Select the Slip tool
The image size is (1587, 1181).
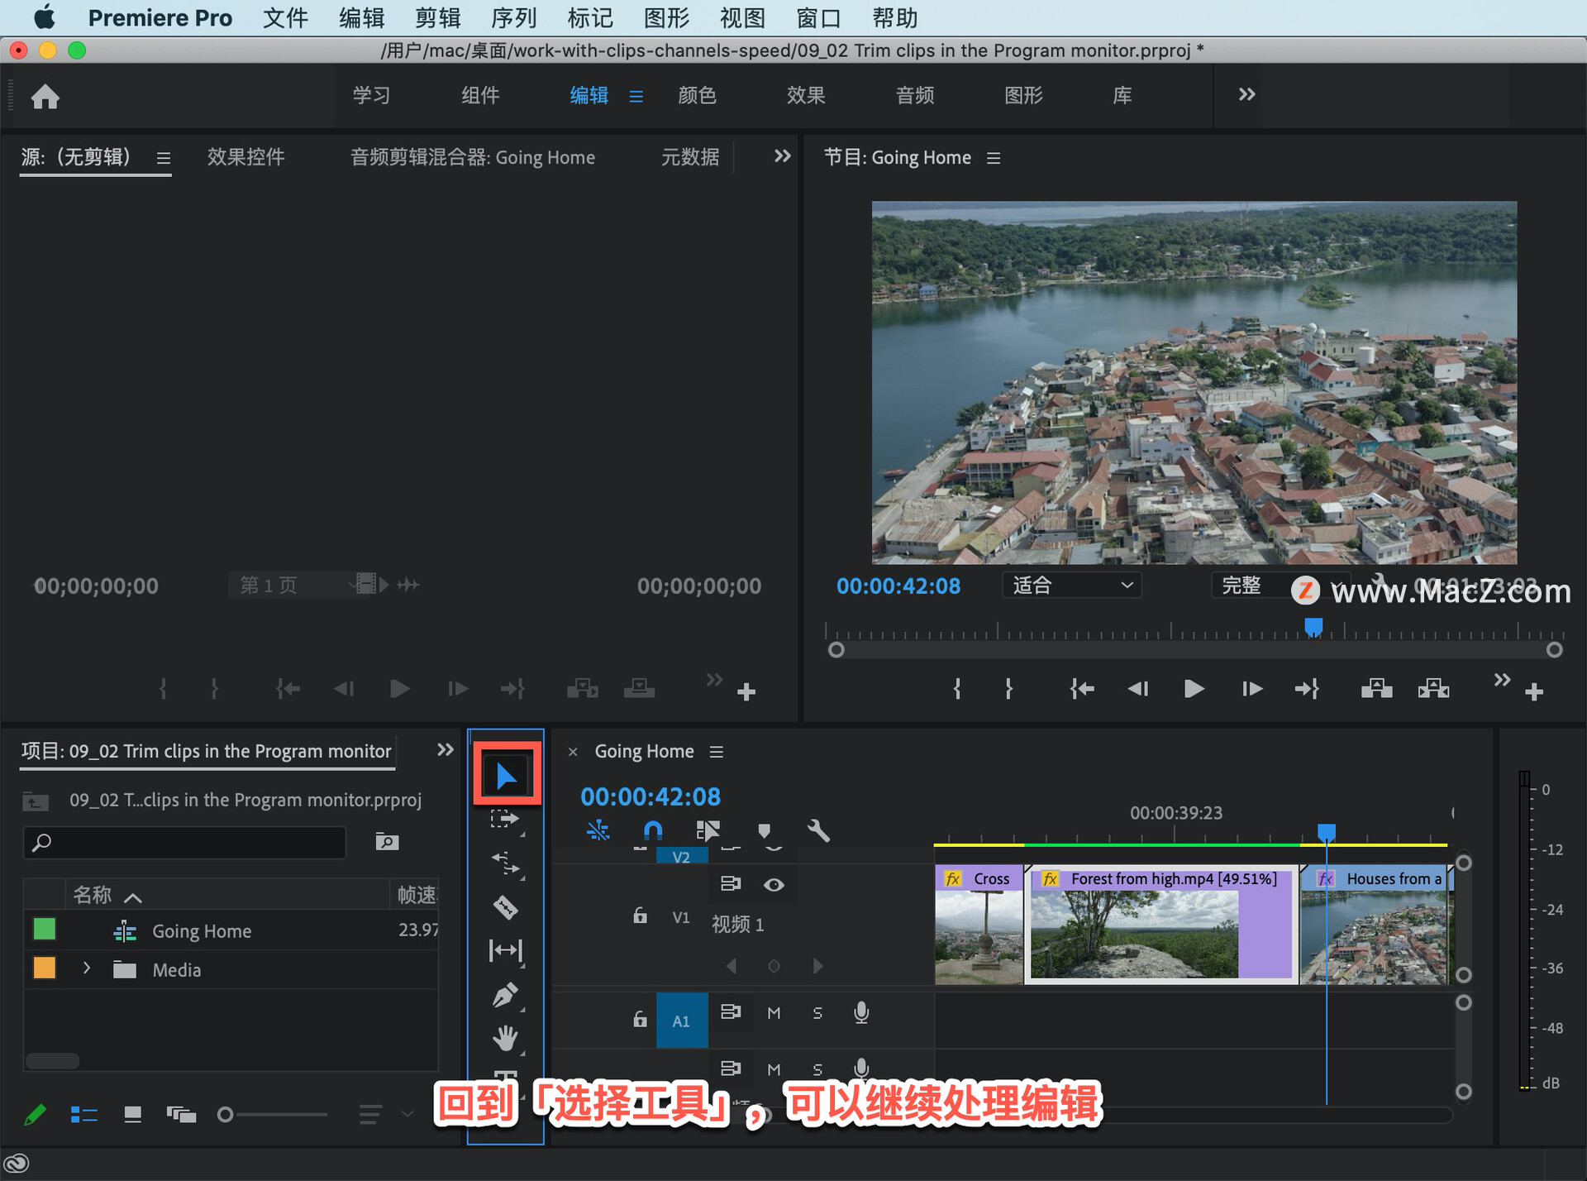click(x=505, y=950)
